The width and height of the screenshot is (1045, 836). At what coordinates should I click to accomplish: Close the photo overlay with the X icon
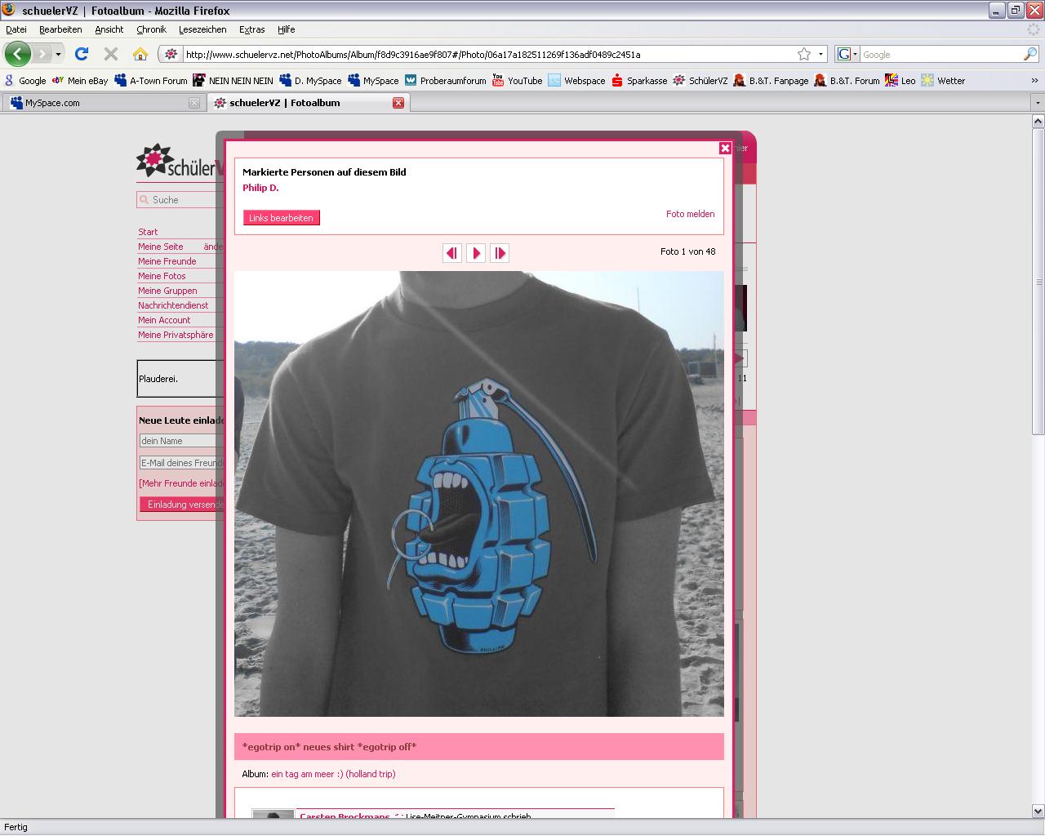(x=725, y=148)
